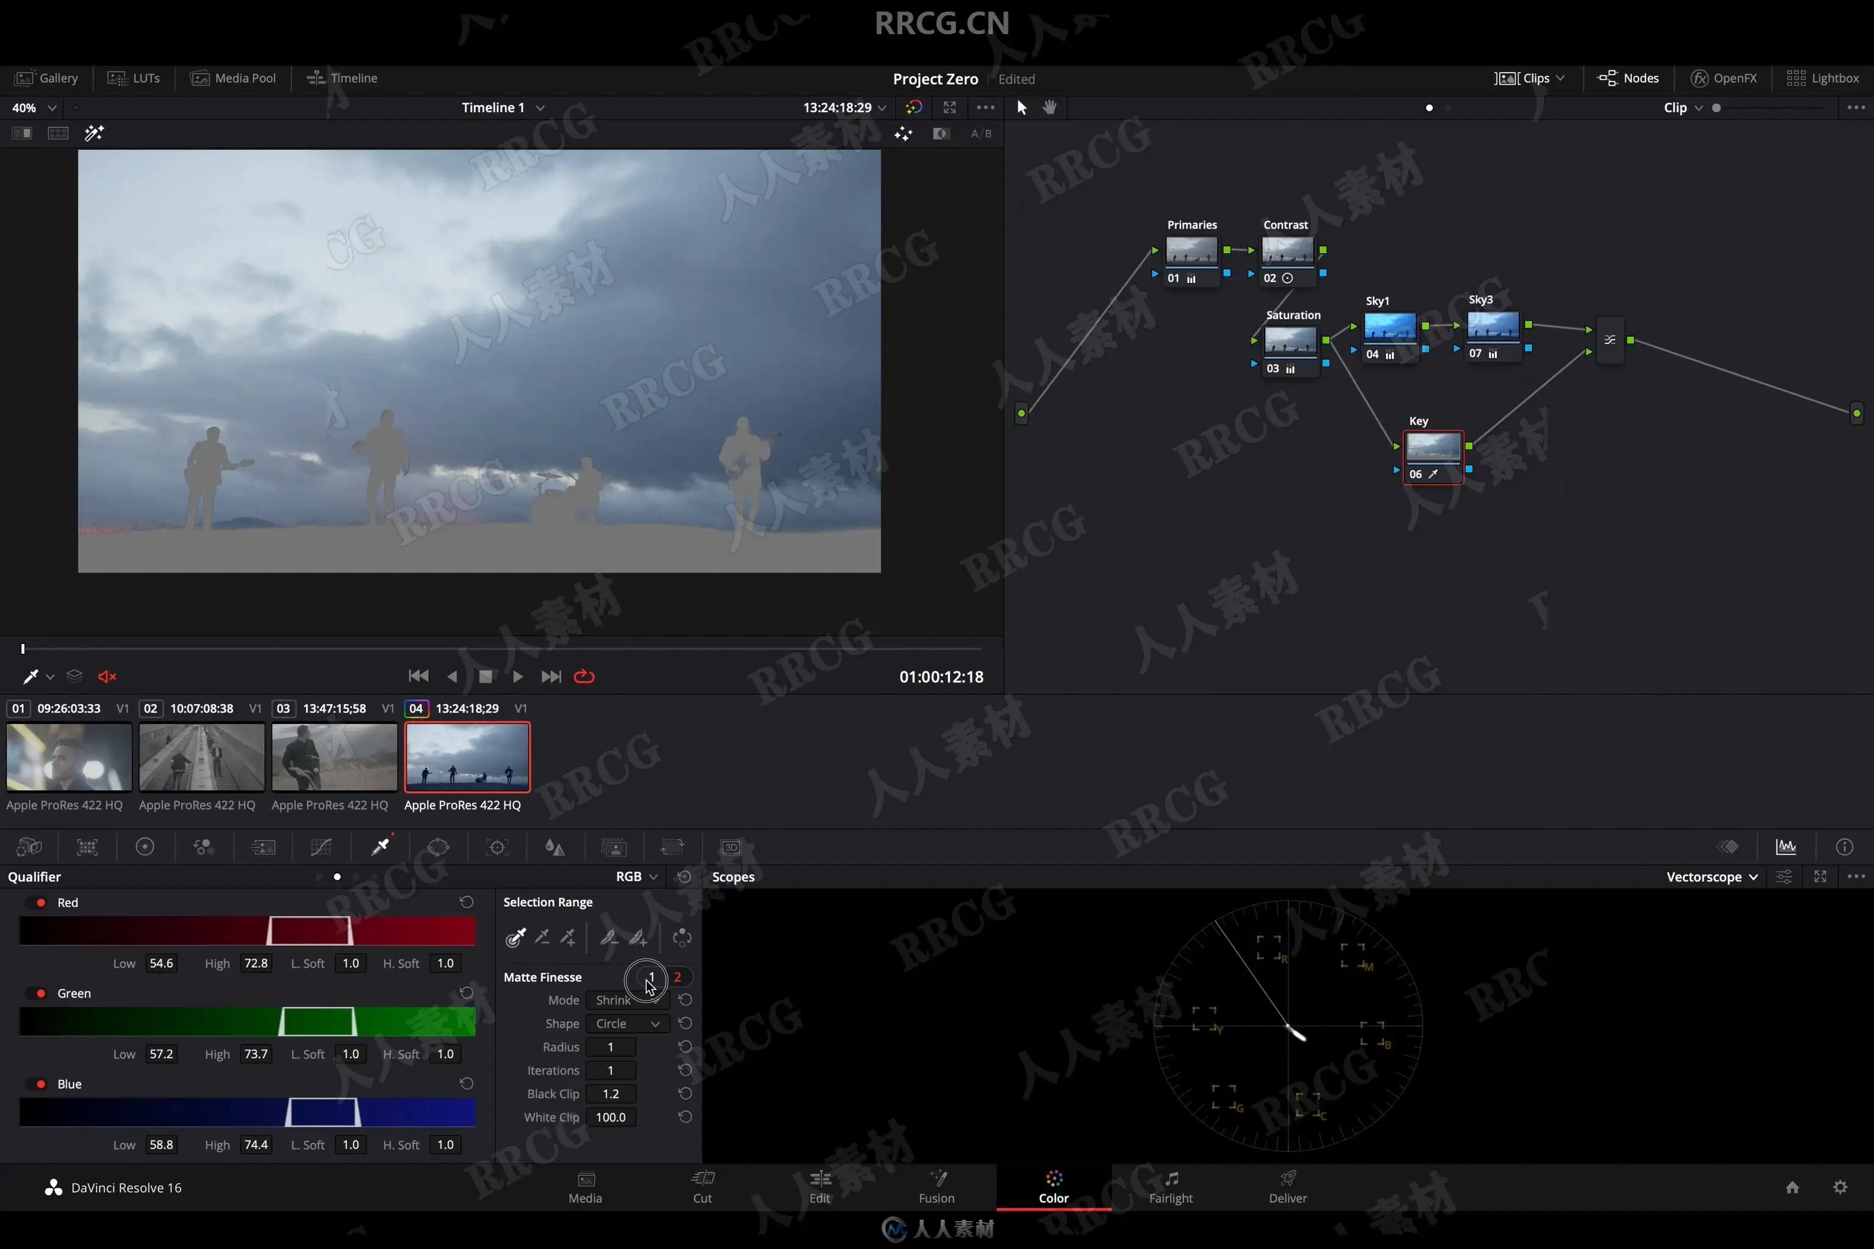Open the Power Windows palette
Screen dimensions: 1874x1249
click(x=438, y=846)
